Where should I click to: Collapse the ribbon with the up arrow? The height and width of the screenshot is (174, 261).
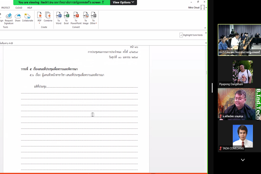[205, 28]
